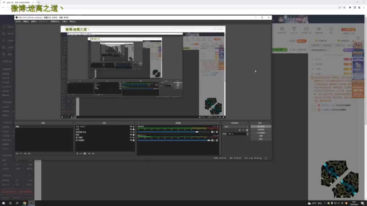Image resolution: width=367 pixels, height=206 pixels.
Task: Remove the selected source with the minus icon
Action: (81, 153)
